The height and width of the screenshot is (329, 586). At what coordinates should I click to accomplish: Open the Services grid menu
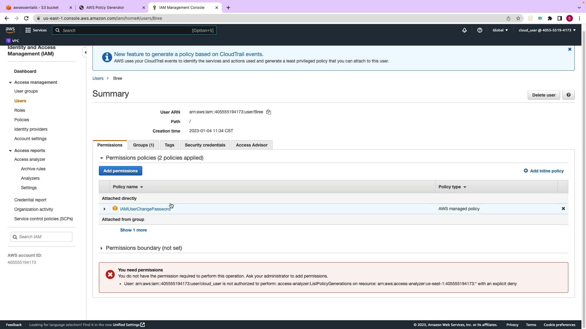(x=36, y=30)
